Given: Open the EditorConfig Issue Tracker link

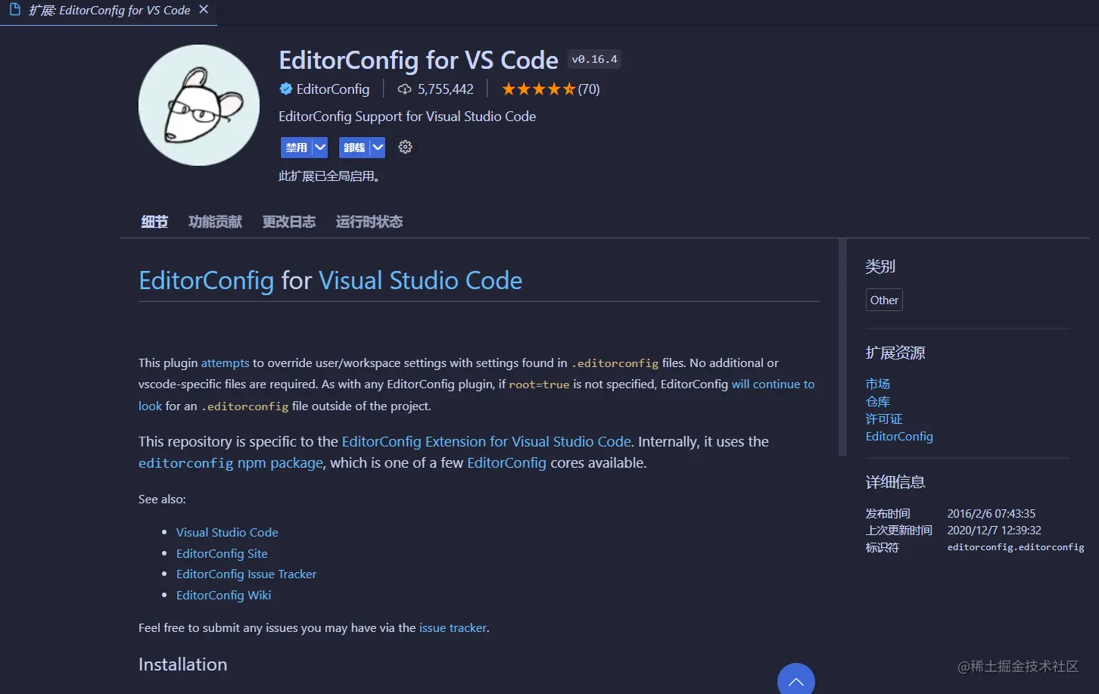Looking at the screenshot, I should coord(246,574).
